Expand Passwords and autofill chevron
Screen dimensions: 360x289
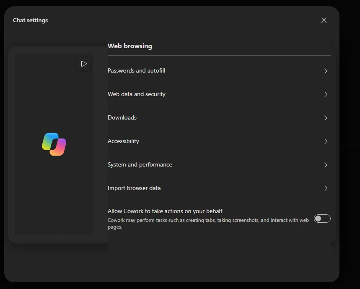326,71
